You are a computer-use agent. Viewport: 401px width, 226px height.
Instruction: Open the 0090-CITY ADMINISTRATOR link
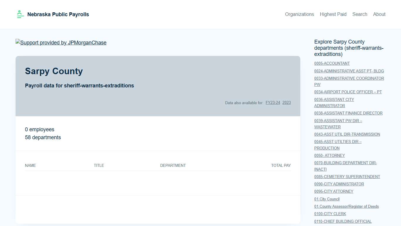339,184
